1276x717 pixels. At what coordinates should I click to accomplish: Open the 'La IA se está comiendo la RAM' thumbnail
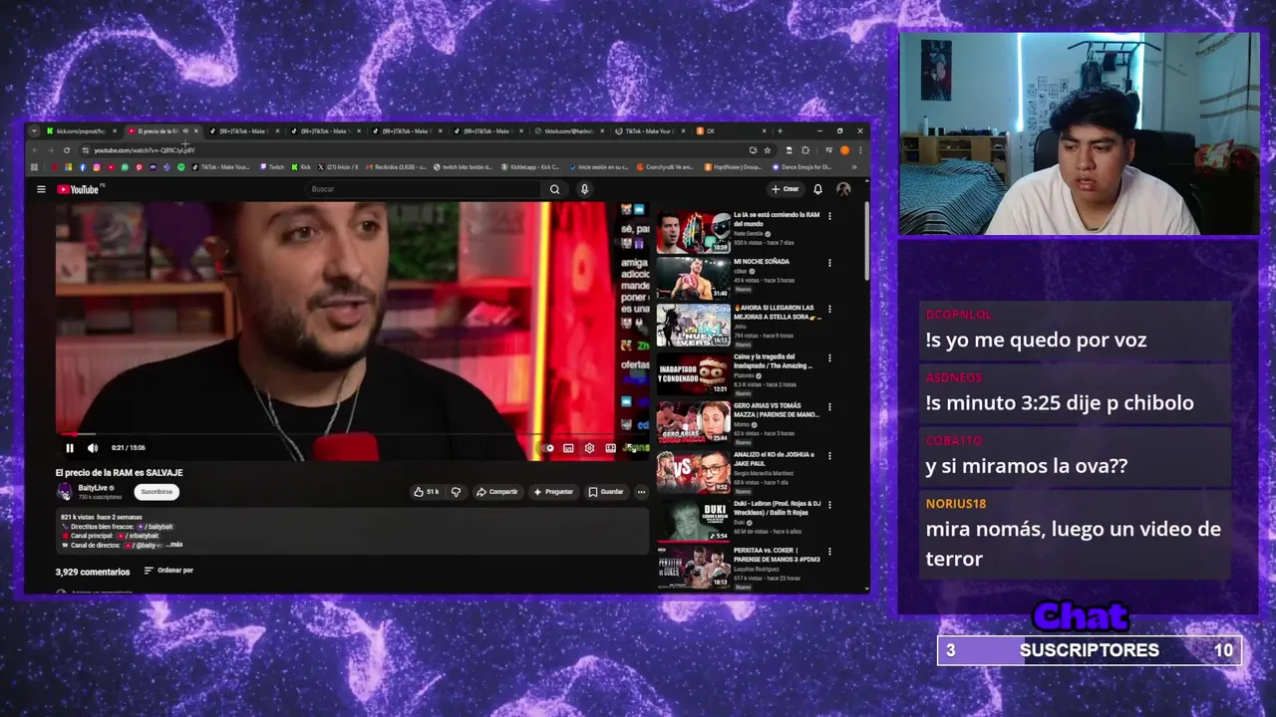pyautogui.click(x=693, y=232)
